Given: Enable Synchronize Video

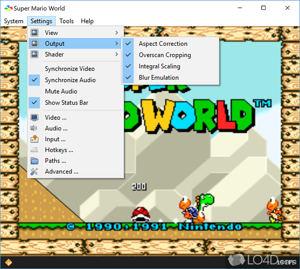Looking at the screenshot, I should pyautogui.click(x=75, y=69).
